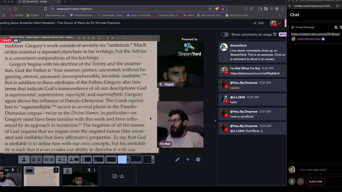Viewport: 342px width, 192px height.
Task: Select the highlighted light-blue active layout
Action: (123, 159)
